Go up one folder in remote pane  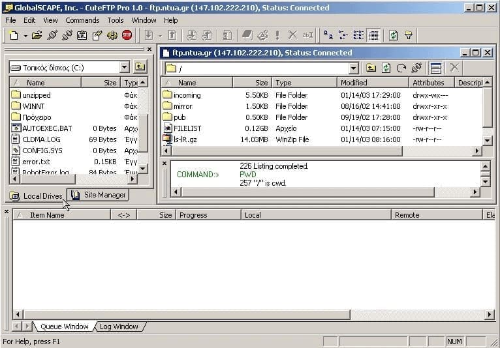pos(371,68)
